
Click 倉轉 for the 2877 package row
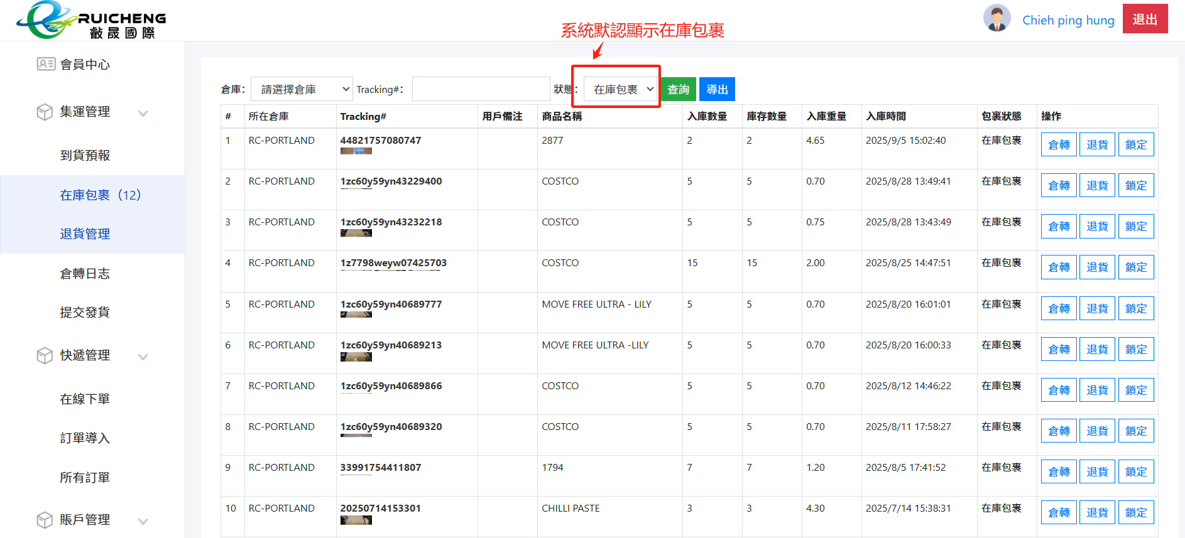click(1059, 144)
